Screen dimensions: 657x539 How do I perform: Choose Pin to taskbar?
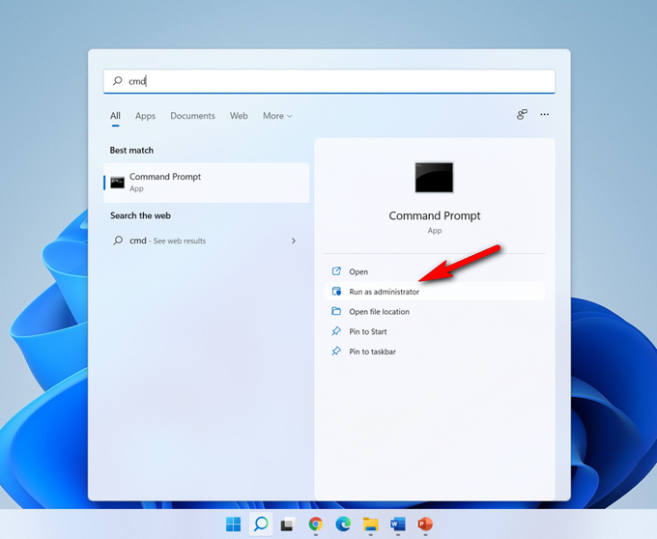(x=435, y=352)
